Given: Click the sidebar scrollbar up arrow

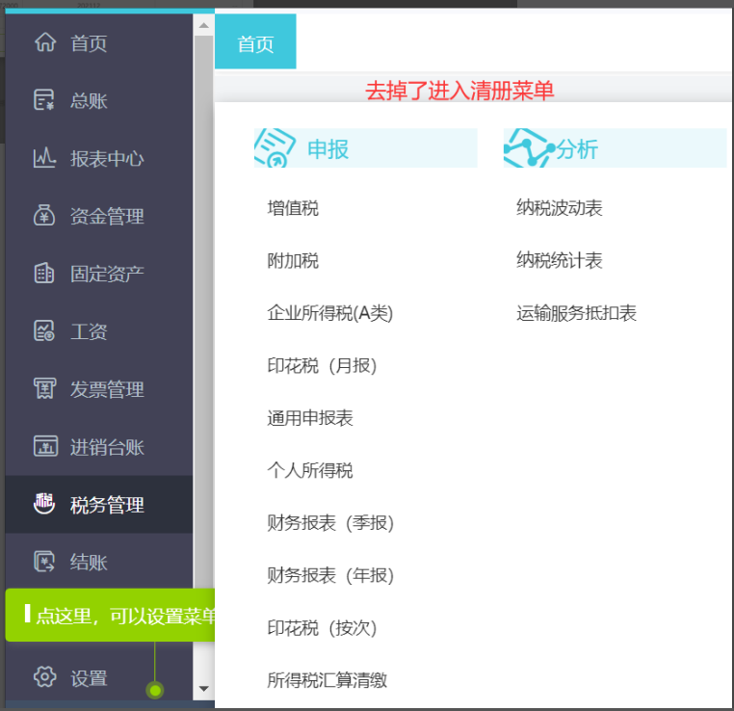Looking at the screenshot, I should point(203,25).
